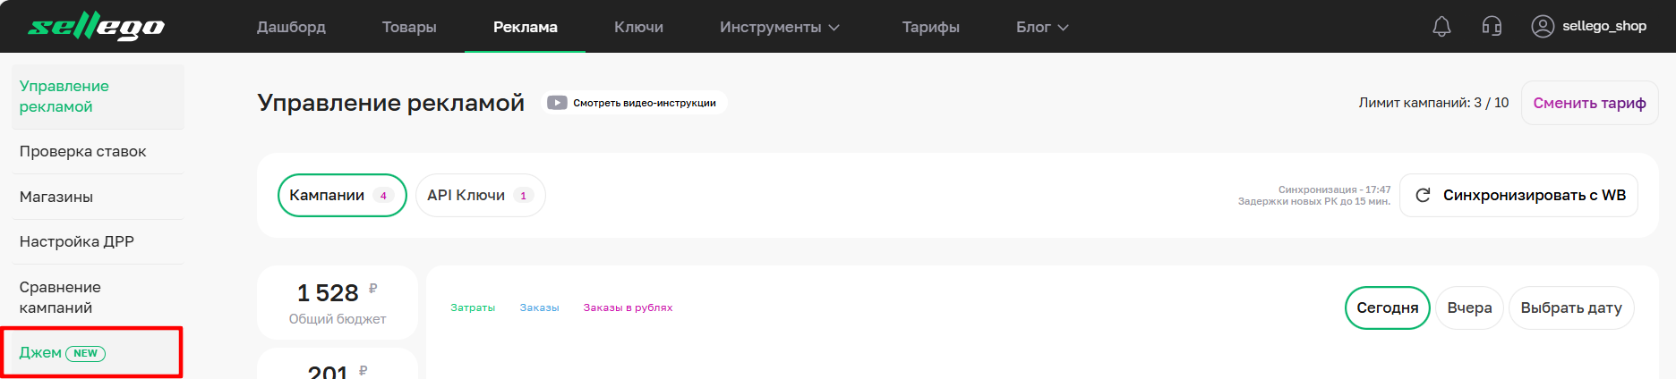This screenshot has width=1676, height=379.
Task: Switch to the API Ключи tab
Action: pyautogui.click(x=480, y=195)
